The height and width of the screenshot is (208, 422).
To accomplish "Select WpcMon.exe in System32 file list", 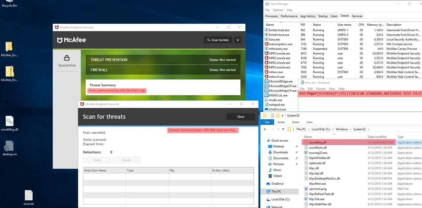I will coord(317,184).
